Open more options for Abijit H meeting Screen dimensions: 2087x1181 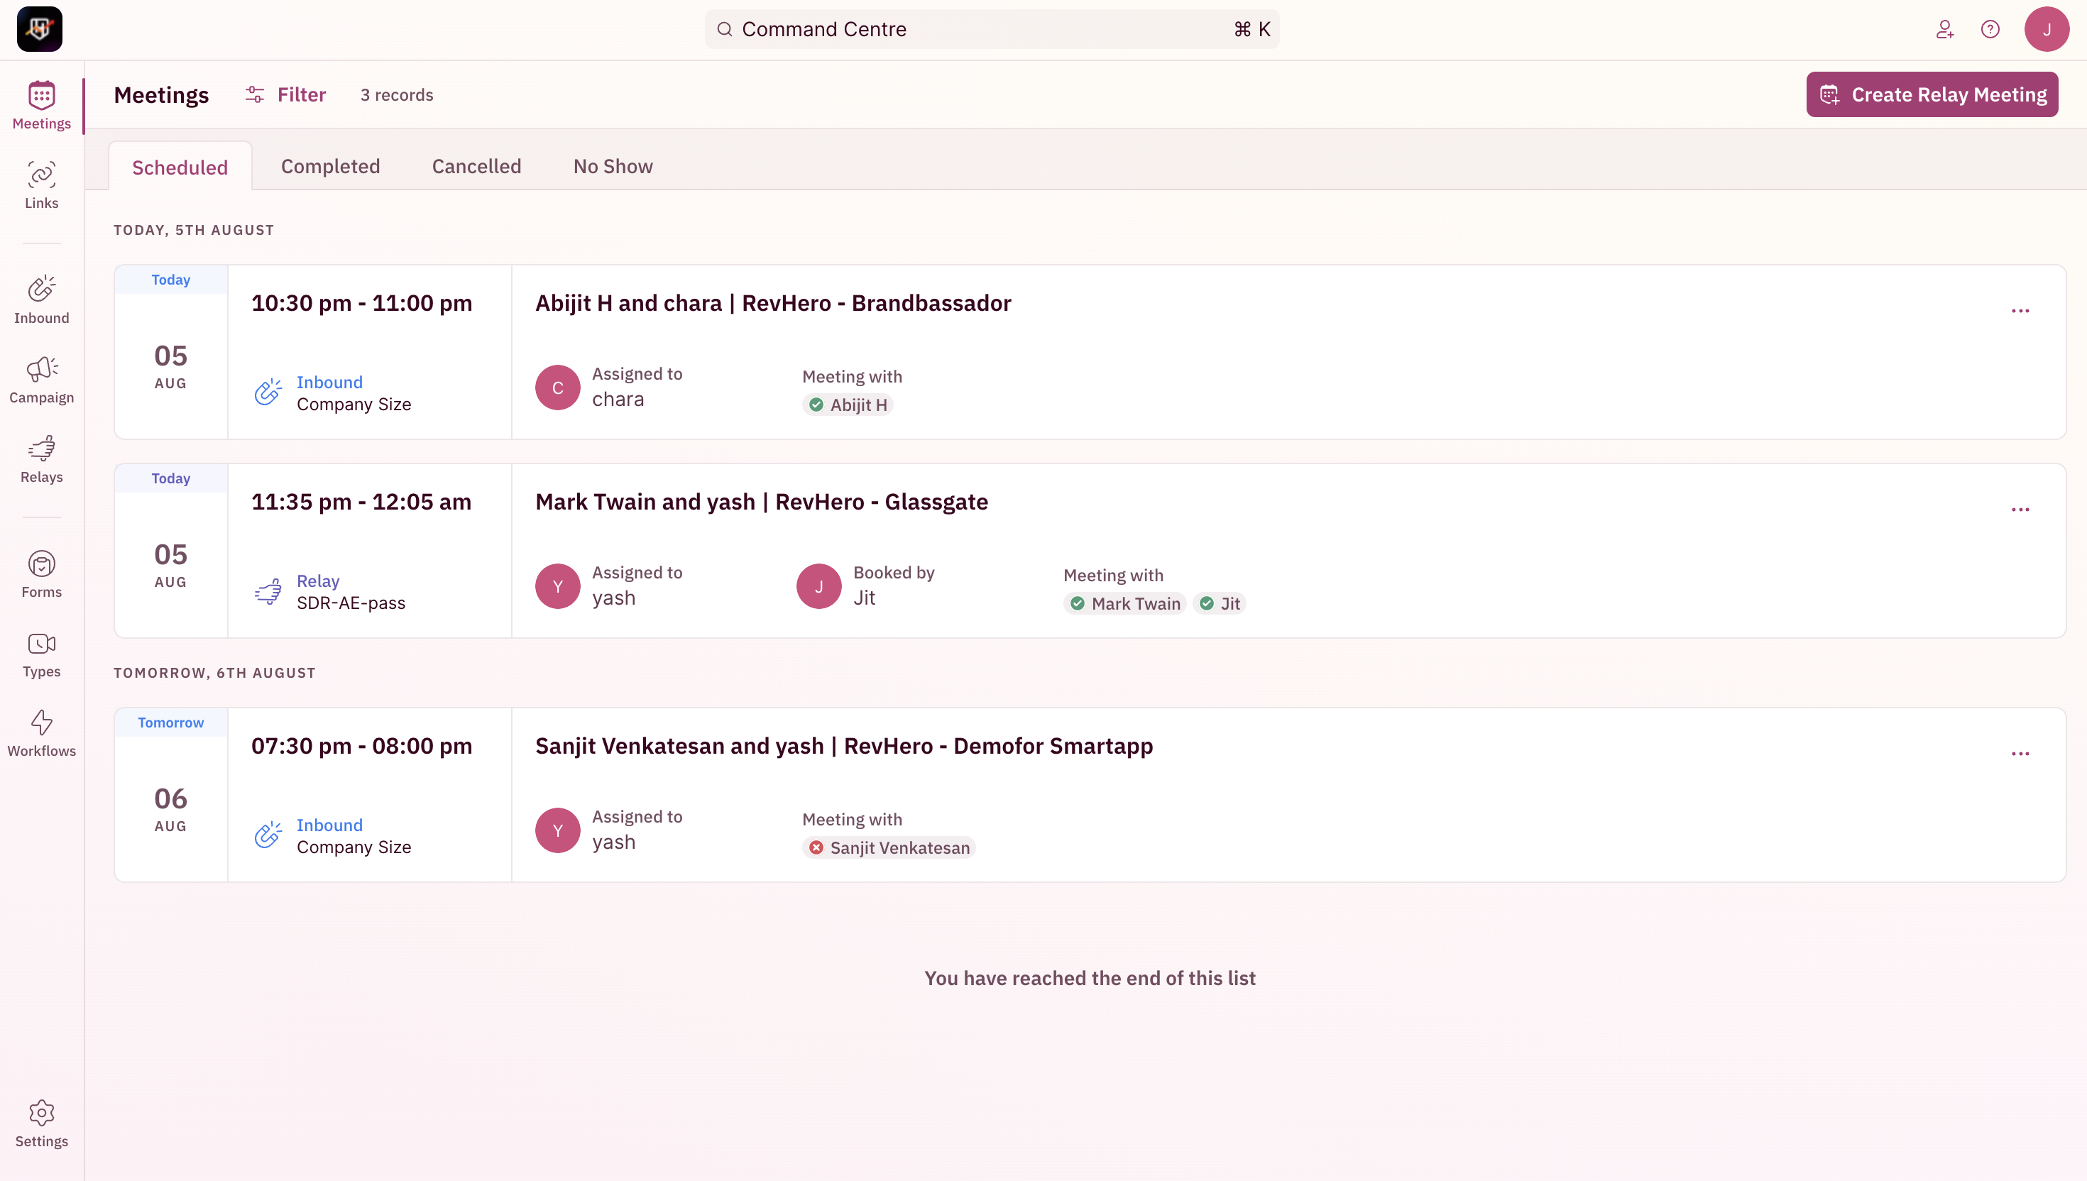click(x=2020, y=311)
